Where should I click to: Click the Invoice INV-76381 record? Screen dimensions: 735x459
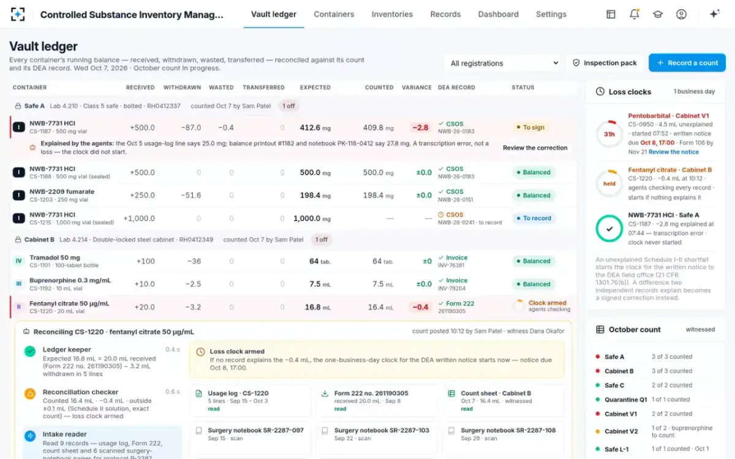453,261
